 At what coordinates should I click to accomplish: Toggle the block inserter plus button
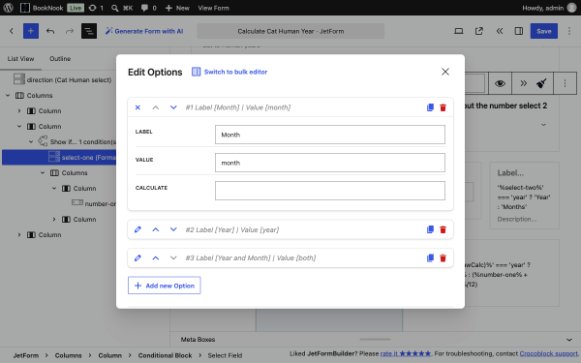point(31,31)
